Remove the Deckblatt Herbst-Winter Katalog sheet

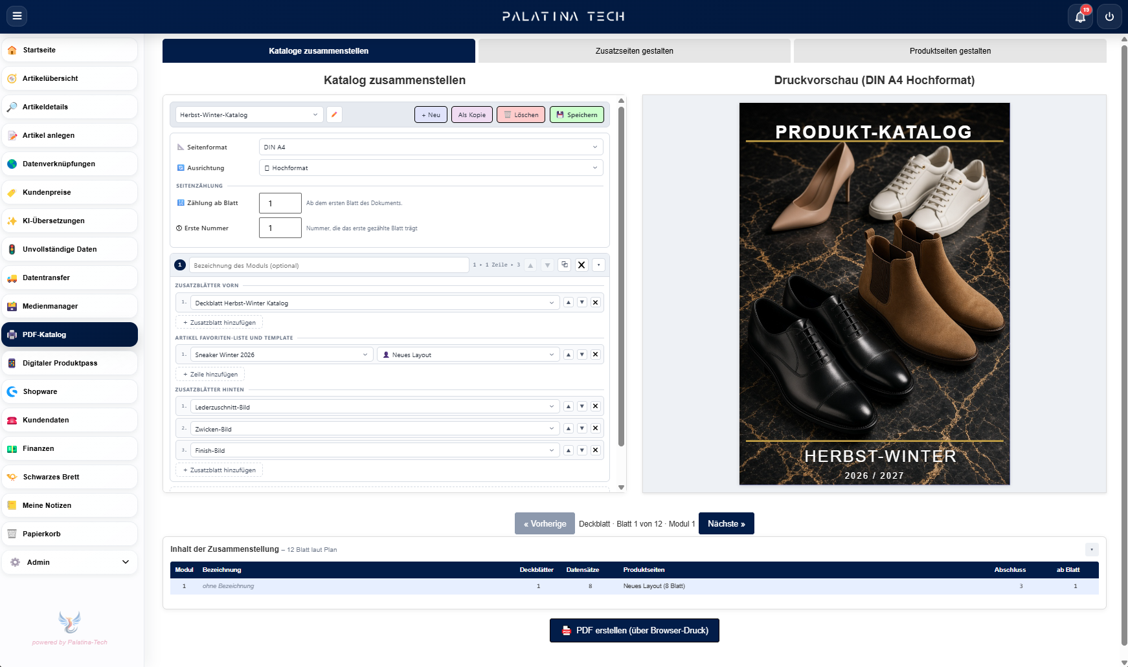click(595, 302)
